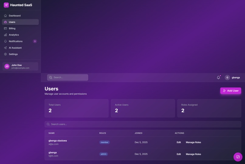Click the Billing card icon in sidebar
245x164 pixels.
coord(5,29)
